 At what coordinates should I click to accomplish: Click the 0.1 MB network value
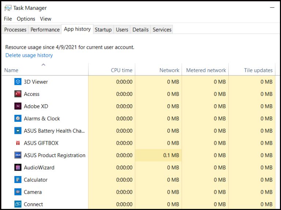[171, 155]
